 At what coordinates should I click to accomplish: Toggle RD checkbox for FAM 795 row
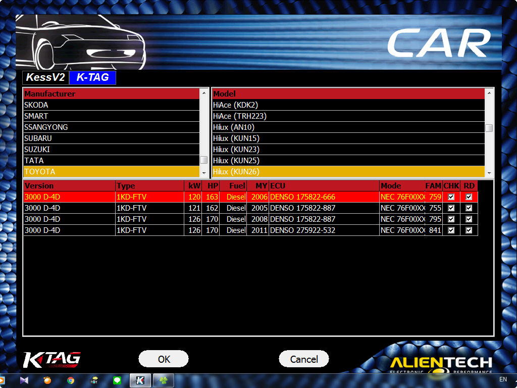click(x=469, y=219)
